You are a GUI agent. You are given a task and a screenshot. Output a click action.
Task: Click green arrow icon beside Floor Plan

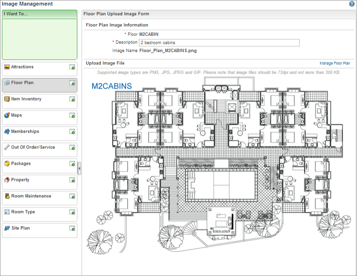72,83
